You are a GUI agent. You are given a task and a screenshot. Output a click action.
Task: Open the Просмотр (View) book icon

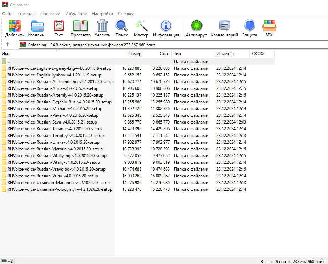click(x=80, y=26)
